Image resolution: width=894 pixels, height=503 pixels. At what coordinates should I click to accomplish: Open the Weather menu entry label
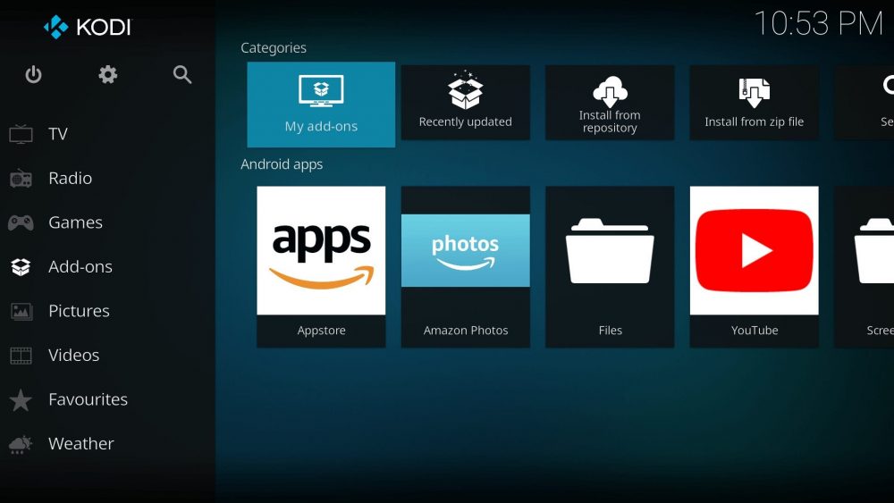click(81, 444)
